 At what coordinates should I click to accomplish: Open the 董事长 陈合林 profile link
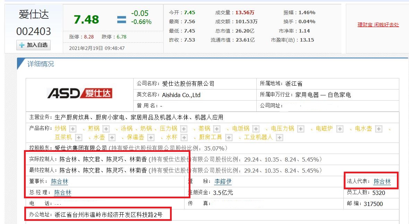point(60,181)
